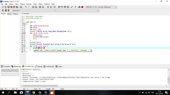Image resolution: width=170 pixels, height=95 pixels.
Task: Click the Output Filename line in compile log
Action: (x=65, y=77)
